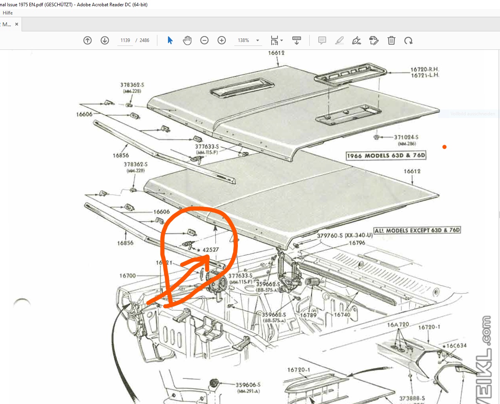Open the sign document pen tool
Viewport: 500px width, 404px height.
(x=356, y=40)
